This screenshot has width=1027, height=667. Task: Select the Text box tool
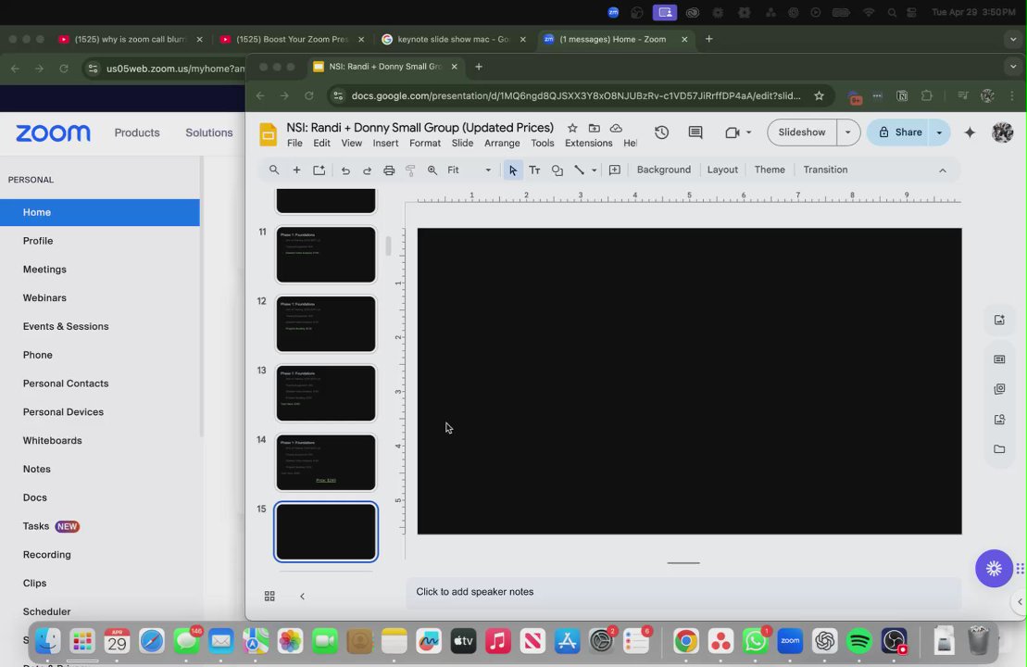pos(534,170)
